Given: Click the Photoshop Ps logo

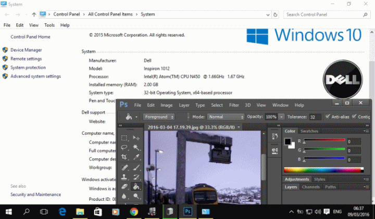Looking at the screenshot, I should (123, 105).
